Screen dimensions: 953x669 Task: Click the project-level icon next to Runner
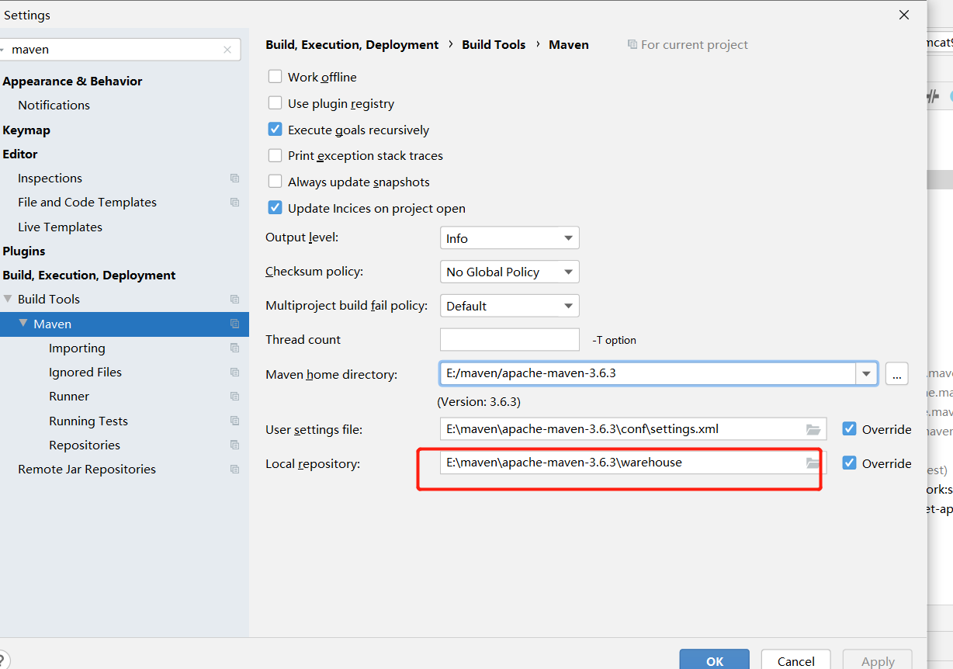click(234, 397)
